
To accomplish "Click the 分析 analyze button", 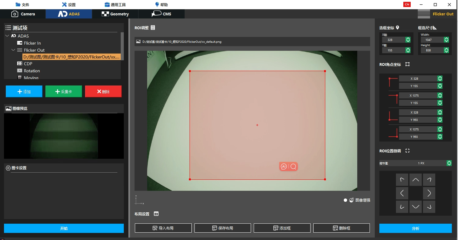I will point(415,228).
